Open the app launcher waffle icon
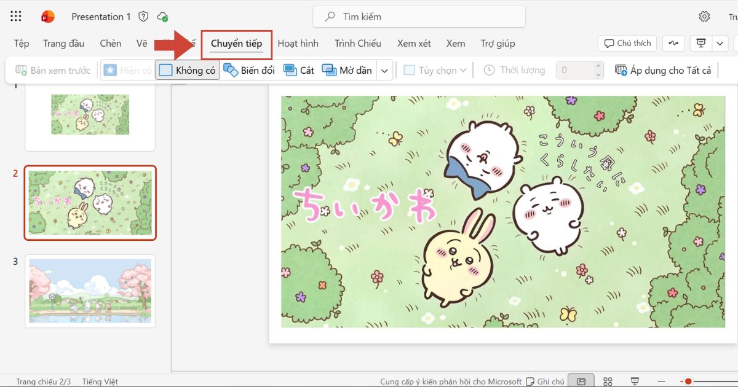The height and width of the screenshot is (387, 738). point(16,17)
